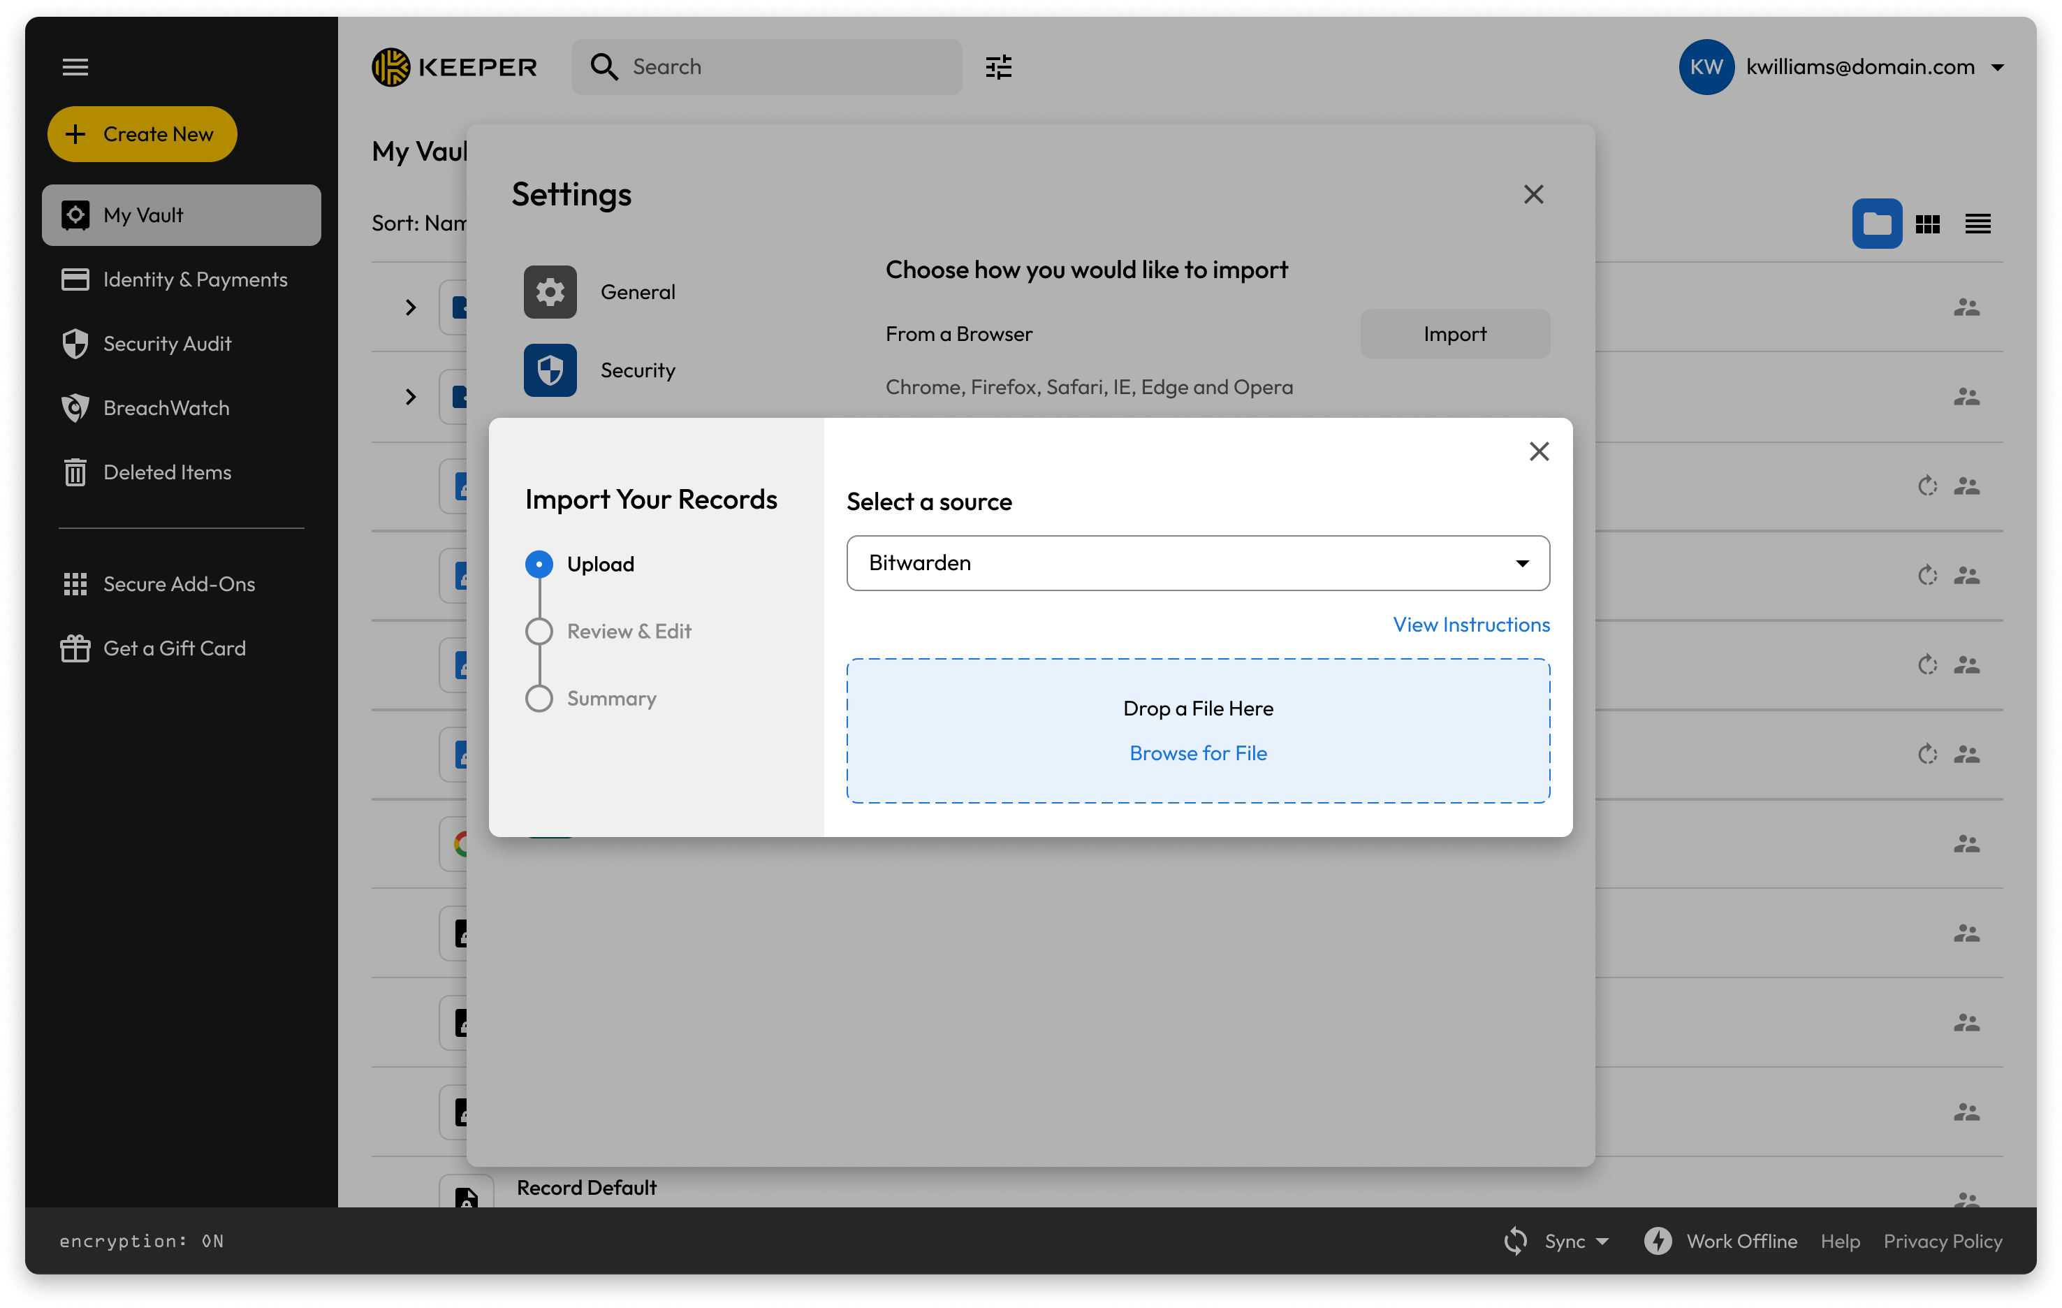Expand the first vault folder chevron
2062x1308 pixels.
point(411,307)
